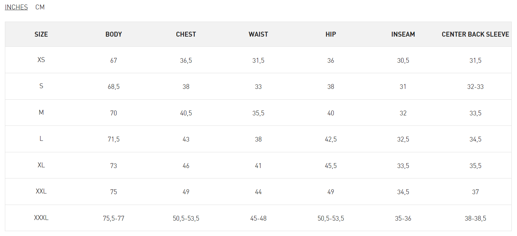This screenshot has height=236, width=517.
Task: Select the S size row label
Action: (x=41, y=86)
